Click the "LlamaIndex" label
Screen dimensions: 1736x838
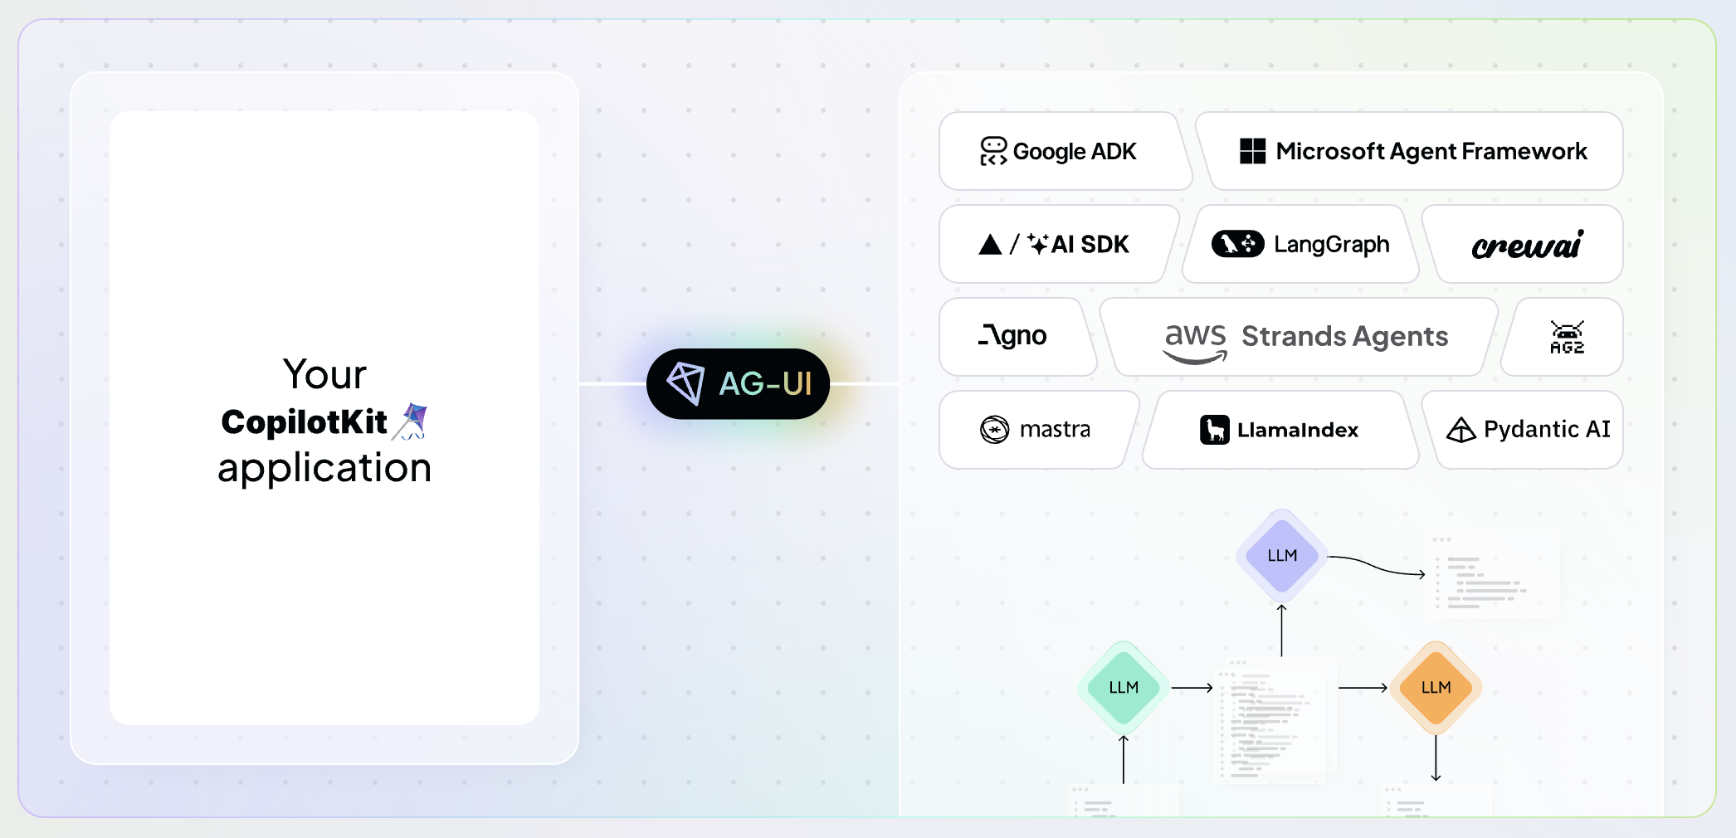(x=1298, y=430)
